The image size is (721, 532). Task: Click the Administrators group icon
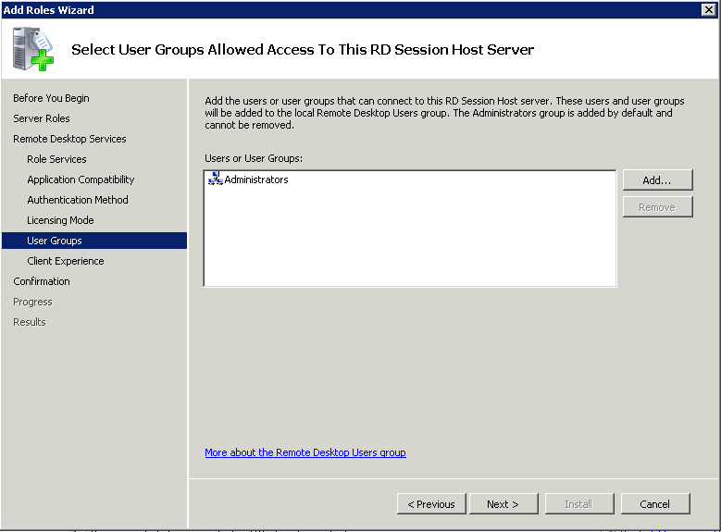[x=216, y=179]
